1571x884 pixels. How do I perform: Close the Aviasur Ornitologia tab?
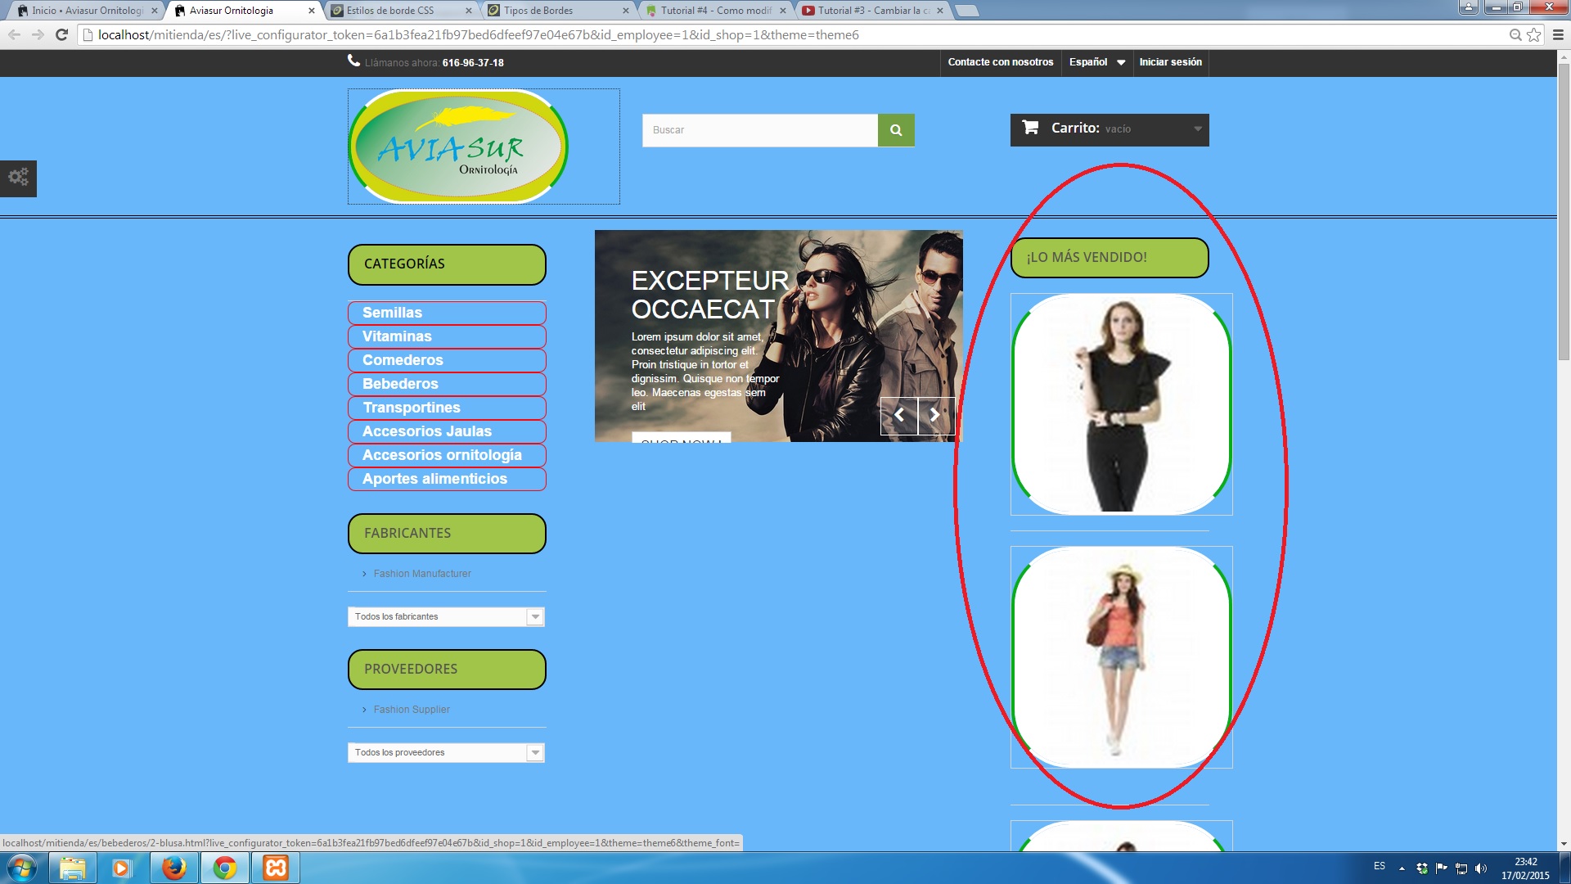click(311, 11)
